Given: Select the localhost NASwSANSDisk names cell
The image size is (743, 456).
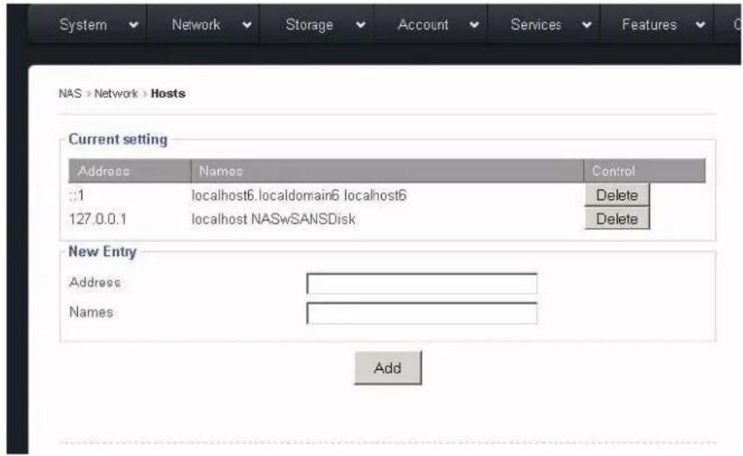Looking at the screenshot, I should point(273,218).
